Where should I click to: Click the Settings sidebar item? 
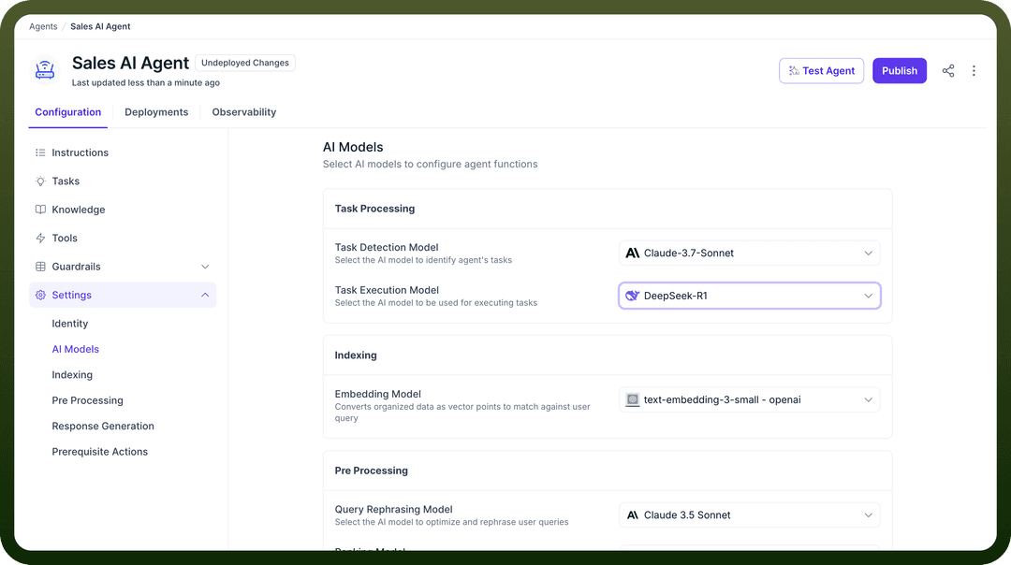tap(123, 295)
